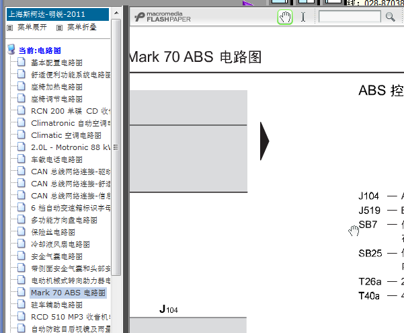This screenshot has height=333, width=404.
Task: Open 带侧面安全气囊和头部安全 entry
Action: click(71, 269)
